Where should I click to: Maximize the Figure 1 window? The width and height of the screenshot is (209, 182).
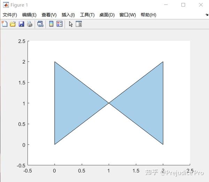click(183, 5)
